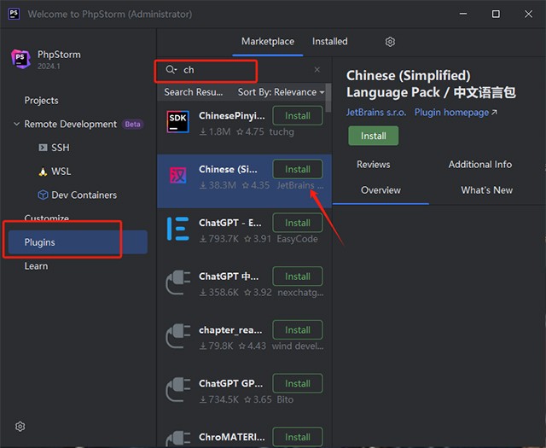Click the Chinese language pack plugin icon
This screenshot has width=546, height=448.
click(x=178, y=176)
